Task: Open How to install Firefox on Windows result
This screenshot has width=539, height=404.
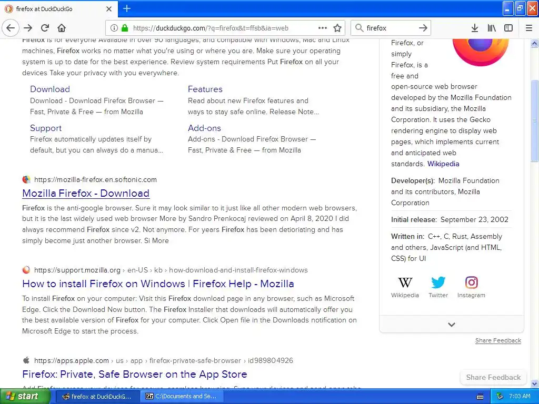Action: click(158, 284)
